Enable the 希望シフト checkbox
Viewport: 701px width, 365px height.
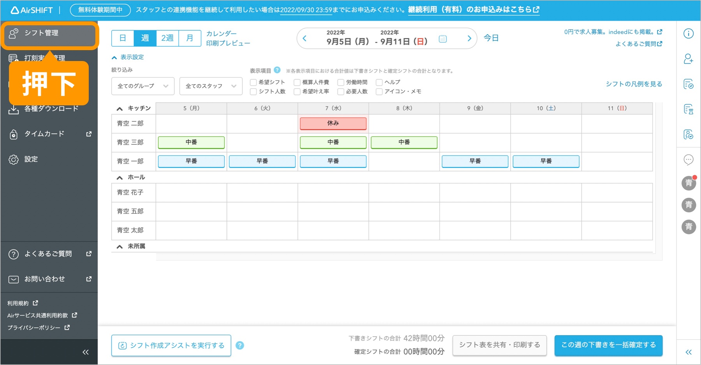(x=253, y=82)
